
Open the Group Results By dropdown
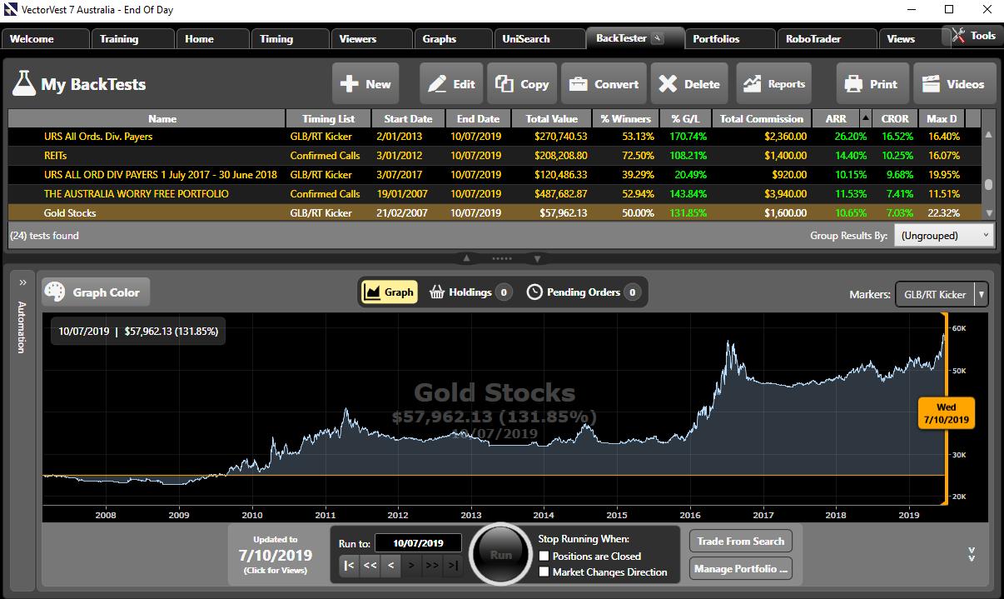[x=944, y=236]
